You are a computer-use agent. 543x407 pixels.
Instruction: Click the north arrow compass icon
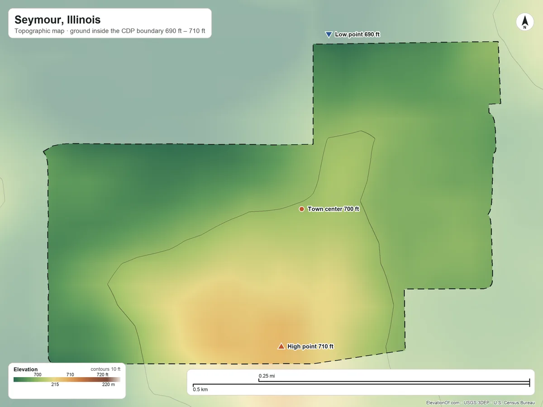525,22
